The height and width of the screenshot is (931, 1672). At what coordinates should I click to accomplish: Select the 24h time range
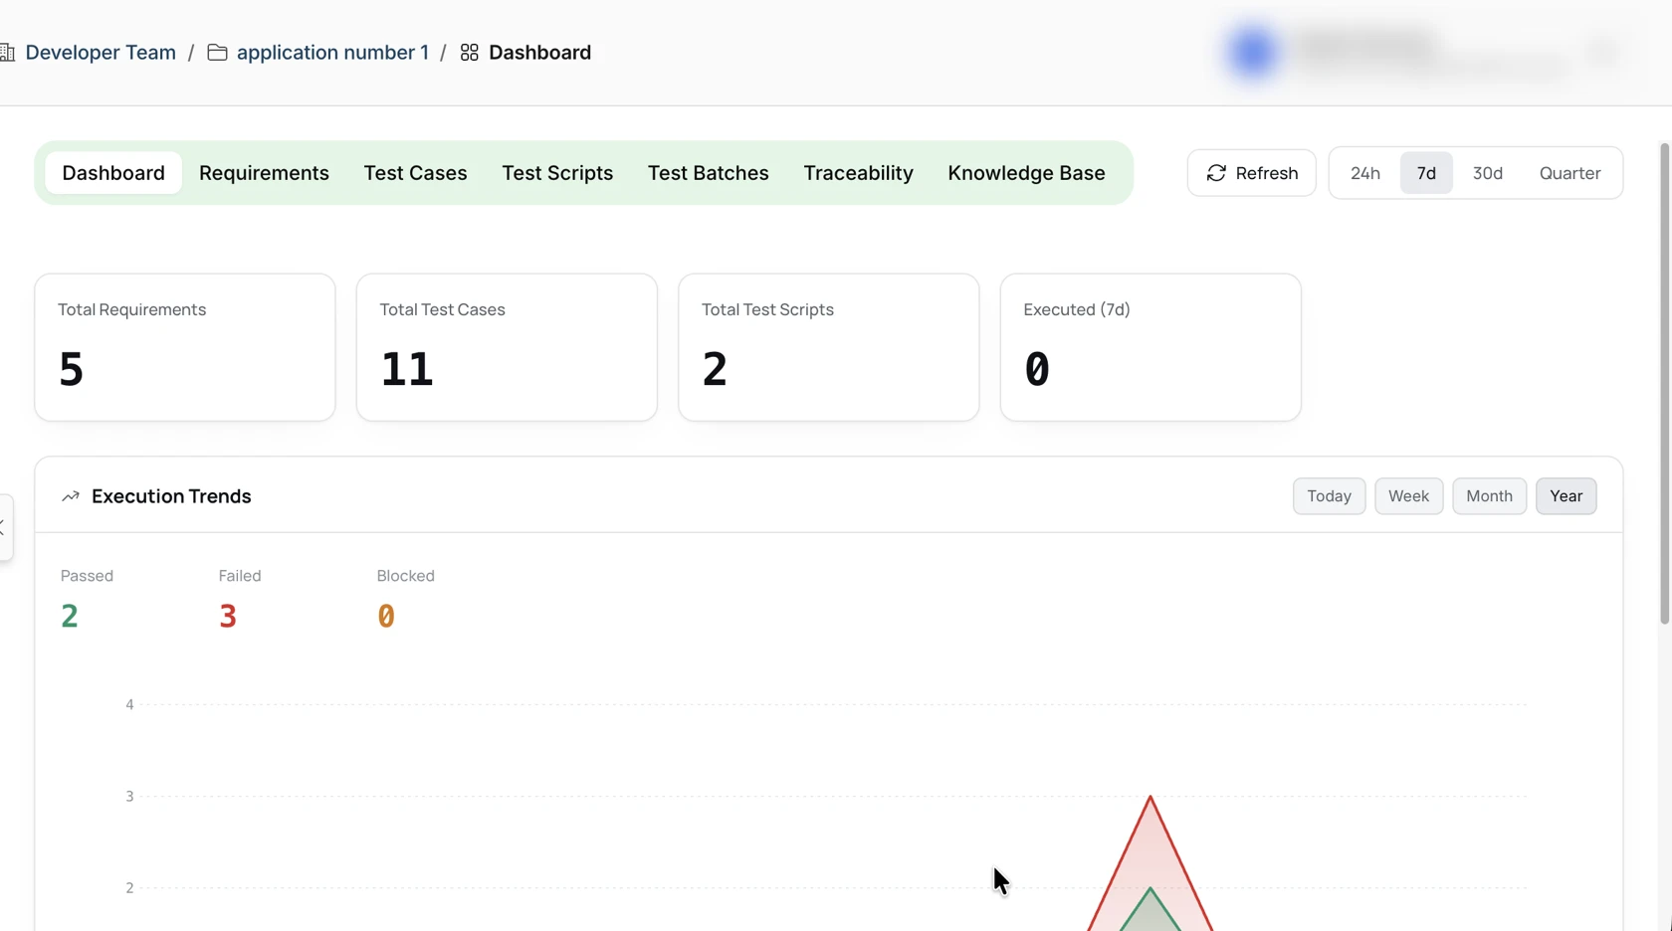point(1365,173)
